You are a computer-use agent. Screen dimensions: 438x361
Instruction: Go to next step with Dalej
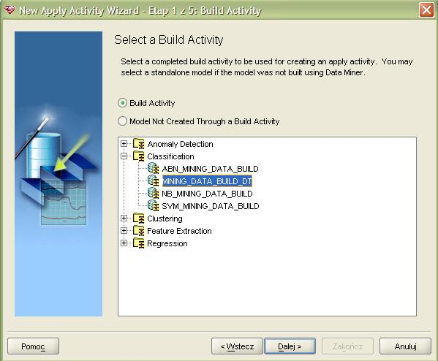pos(290,346)
